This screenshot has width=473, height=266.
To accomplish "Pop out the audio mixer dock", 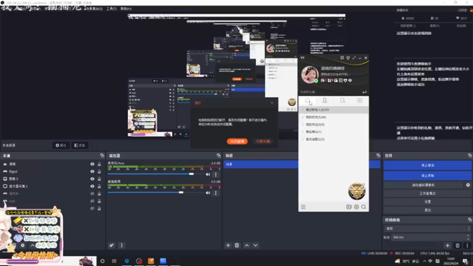I will pos(219,155).
